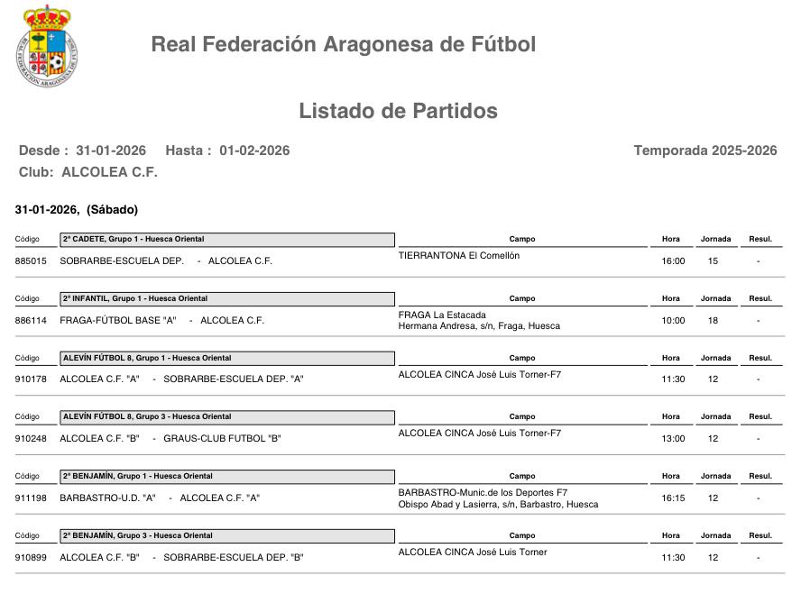Click the 16:15 kickoff time
792x603 pixels.
pyautogui.click(x=673, y=498)
